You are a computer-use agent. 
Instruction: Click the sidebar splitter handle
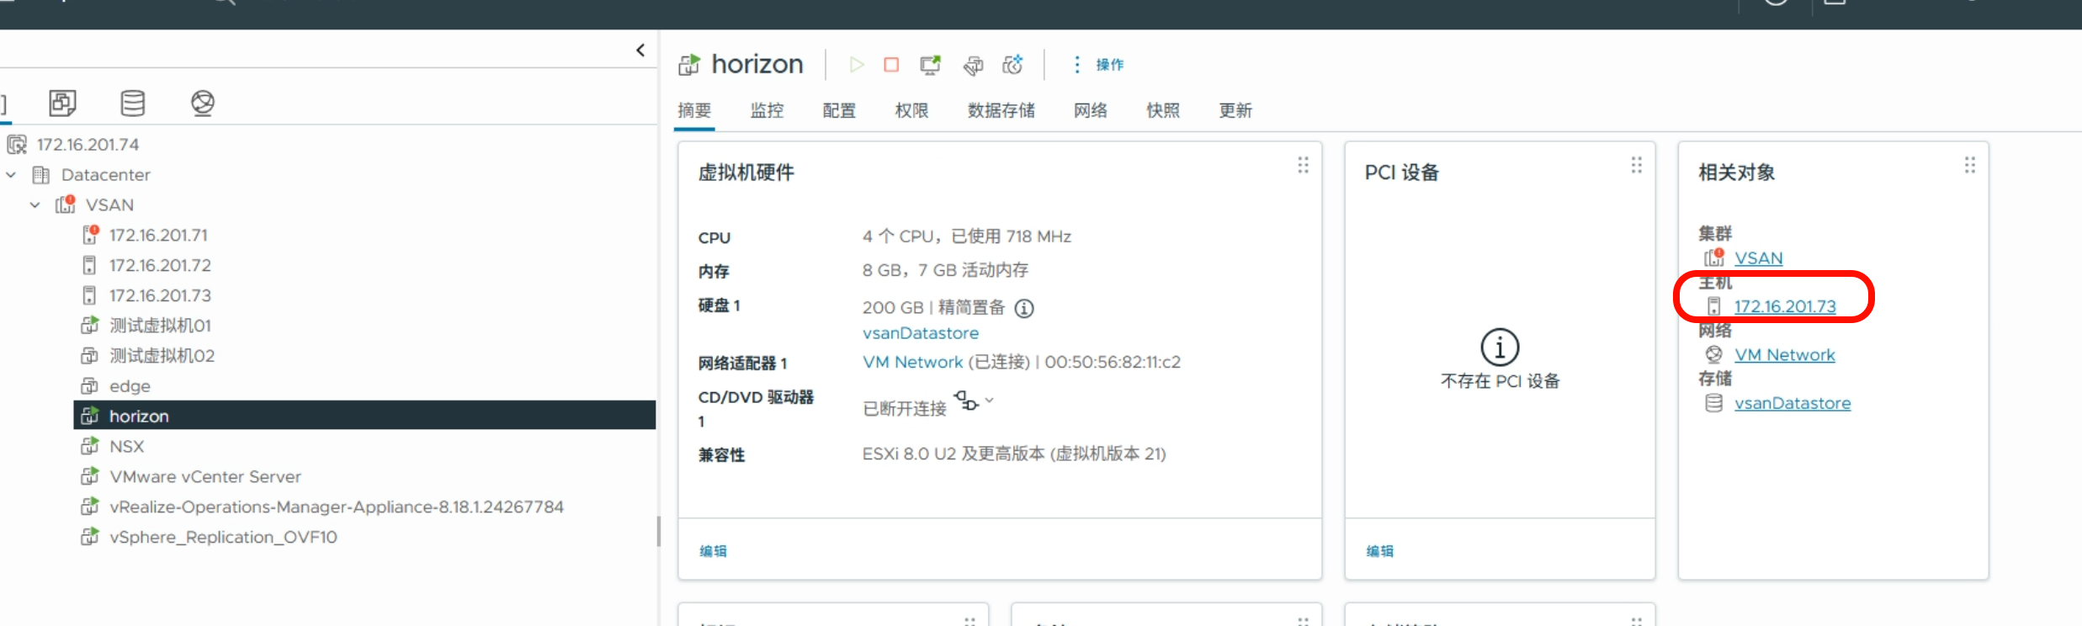658,532
